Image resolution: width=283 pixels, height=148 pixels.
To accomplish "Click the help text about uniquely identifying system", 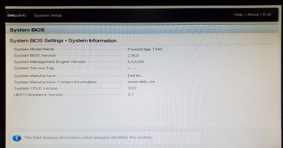I will (88, 137).
